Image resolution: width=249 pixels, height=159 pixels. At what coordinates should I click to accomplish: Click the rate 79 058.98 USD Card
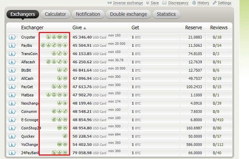(89, 153)
